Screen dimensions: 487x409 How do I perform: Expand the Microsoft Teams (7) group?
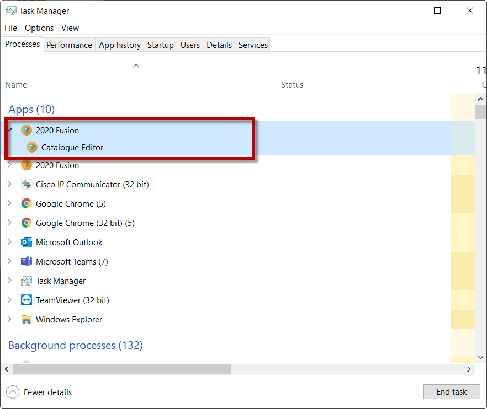9,261
